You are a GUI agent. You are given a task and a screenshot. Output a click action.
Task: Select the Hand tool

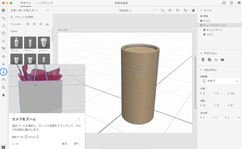[3, 95]
